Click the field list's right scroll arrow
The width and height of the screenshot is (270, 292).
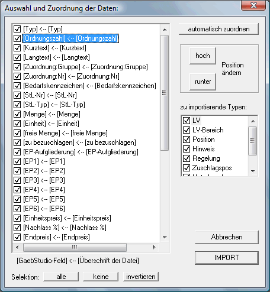(155, 247)
